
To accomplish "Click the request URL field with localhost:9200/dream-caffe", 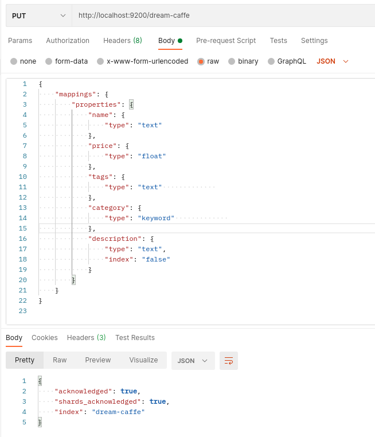I will coord(224,15).
